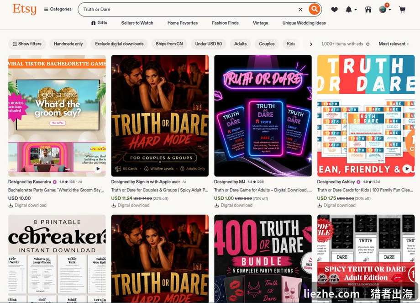
Task: Click info icon next to items with ads
Action: 368,44
